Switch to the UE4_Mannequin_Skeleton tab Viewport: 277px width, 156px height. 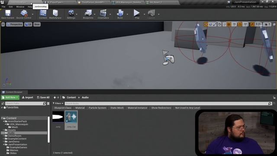(x=129, y=2)
